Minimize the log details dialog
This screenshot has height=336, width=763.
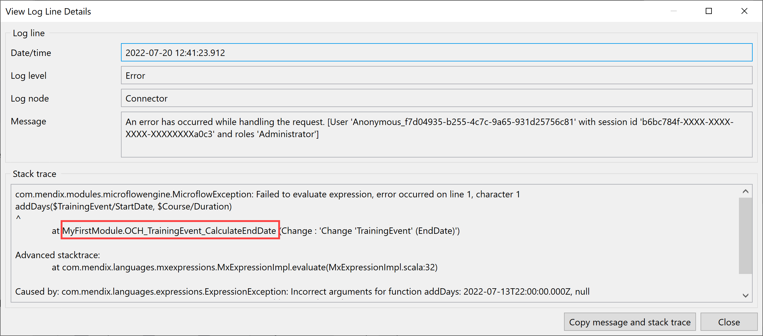pos(674,11)
